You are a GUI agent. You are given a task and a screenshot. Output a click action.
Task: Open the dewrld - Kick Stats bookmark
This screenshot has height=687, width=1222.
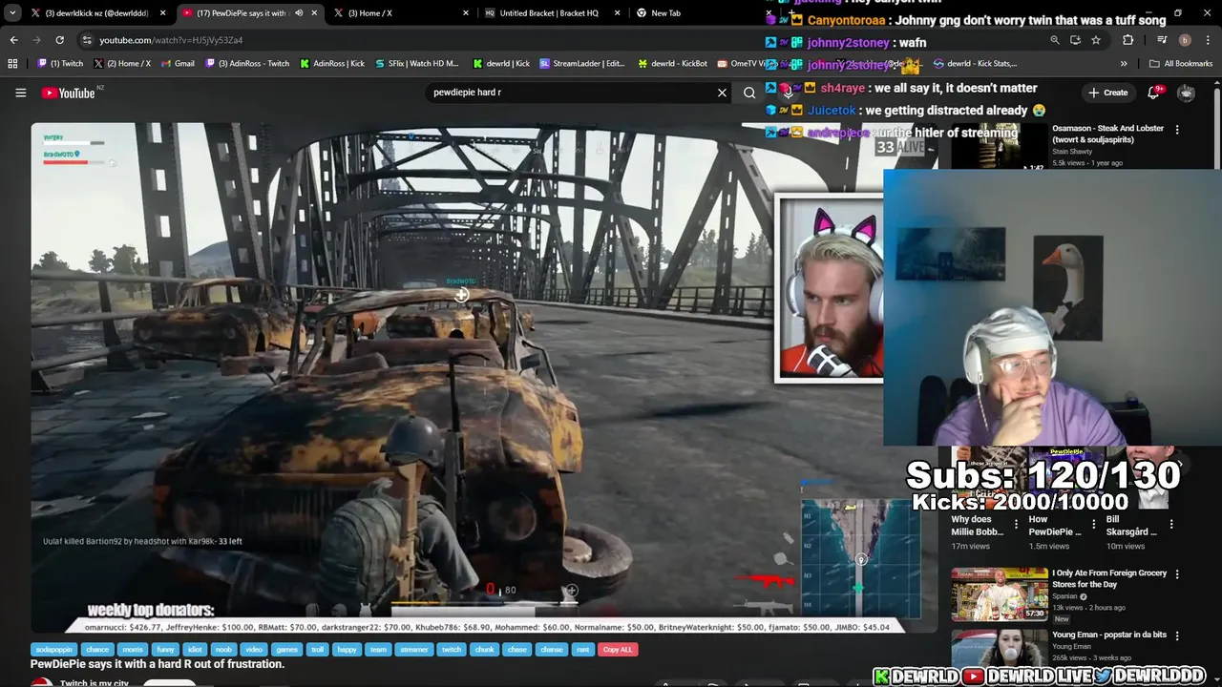click(975, 64)
